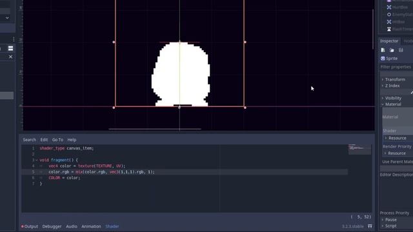Viewport: 413px width, 232px height.
Task: Click the Use Parent Material property
Action: (x=398, y=162)
